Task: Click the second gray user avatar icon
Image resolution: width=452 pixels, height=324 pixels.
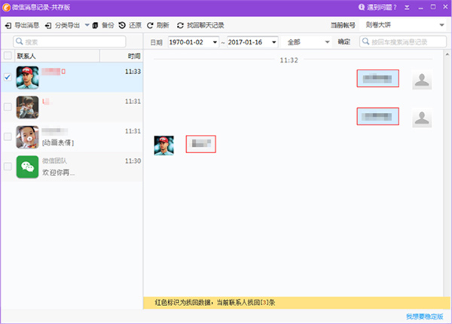Action: [x=422, y=118]
